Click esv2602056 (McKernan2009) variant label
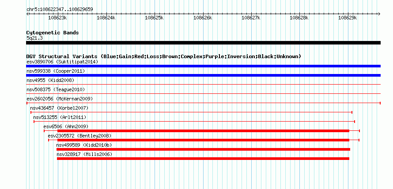 [x=60, y=99]
